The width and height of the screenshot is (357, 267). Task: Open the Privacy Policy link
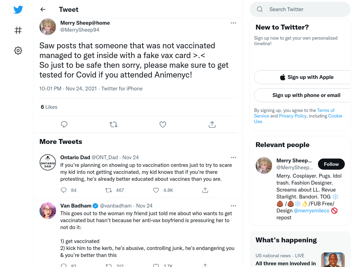pyautogui.click(x=293, y=116)
